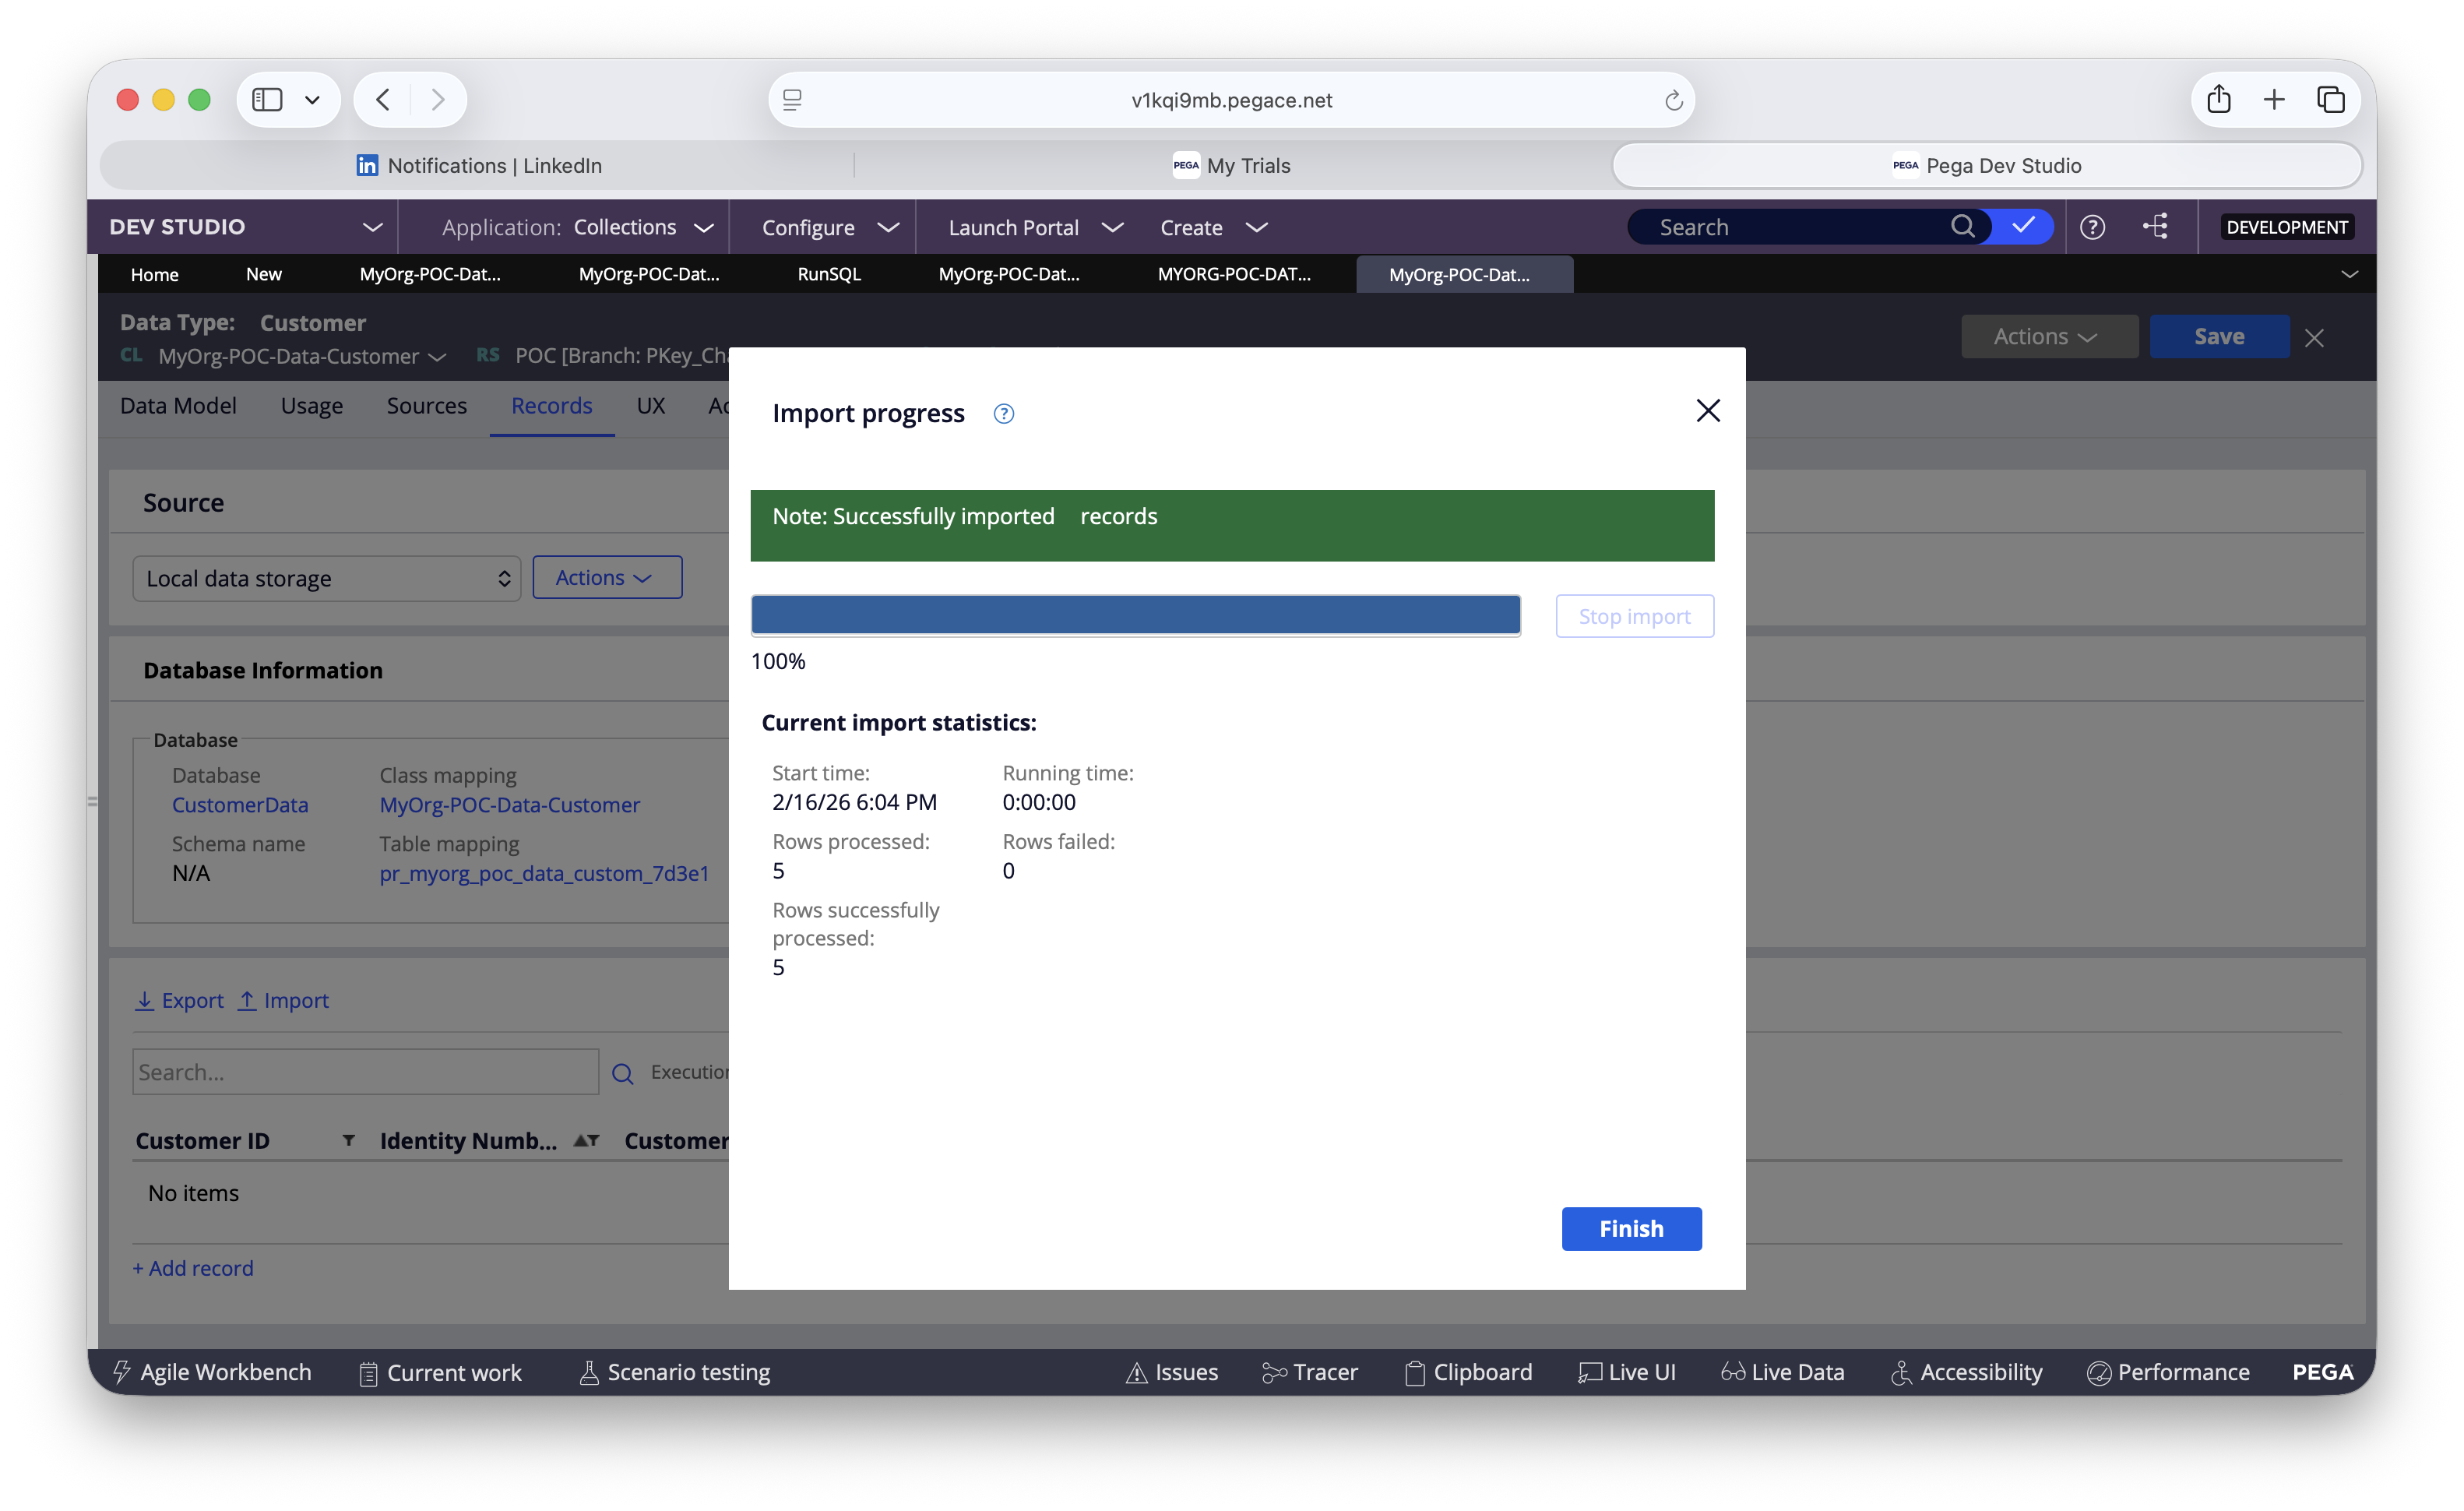Viewport: 2464px width, 1511px height.
Task: Click the search magnifier icon in header
Action: tap(1962, 227)
